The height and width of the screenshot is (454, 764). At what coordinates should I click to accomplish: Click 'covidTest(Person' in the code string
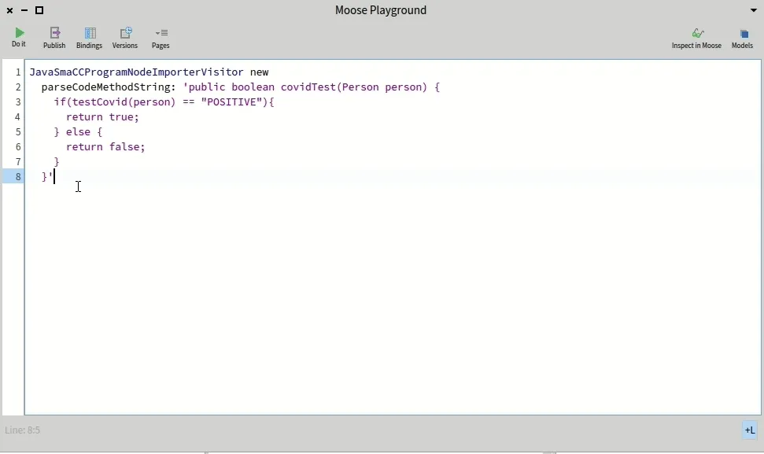click(330, 87)
